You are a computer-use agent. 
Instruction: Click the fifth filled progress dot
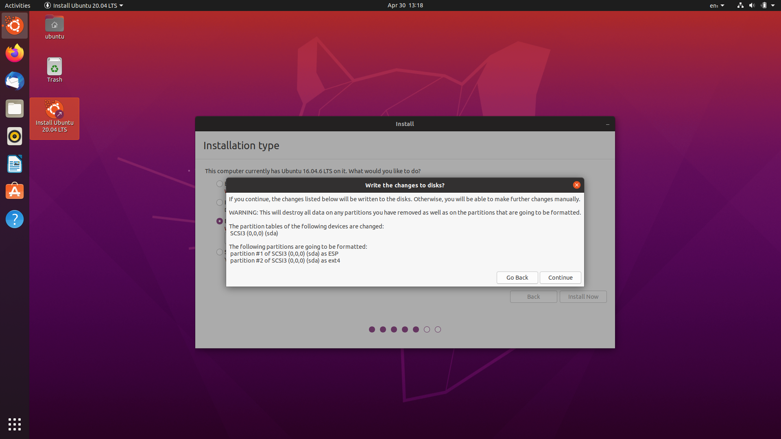(x=416, y=330)
